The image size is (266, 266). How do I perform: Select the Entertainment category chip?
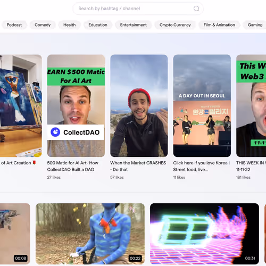pos(134,25)
